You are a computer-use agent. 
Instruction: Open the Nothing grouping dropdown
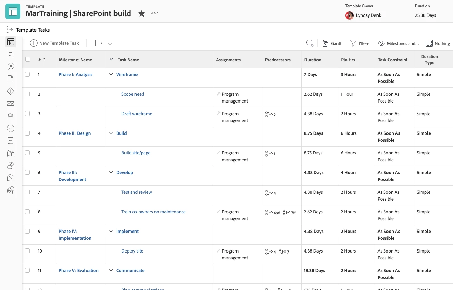438,43
